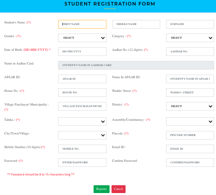The width and height of the screenshot is (216, 195).
Task: Click the Student Registration Form heading
Action: point(110,4)
